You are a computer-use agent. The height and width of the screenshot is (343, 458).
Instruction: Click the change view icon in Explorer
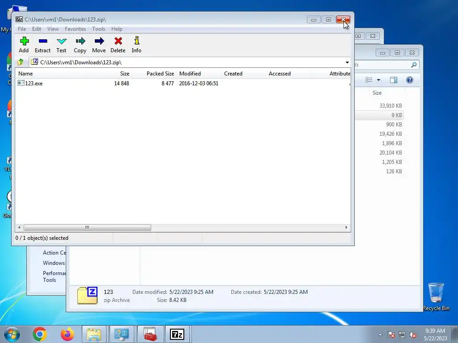[369, 80]
